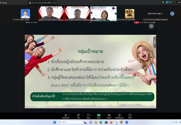Select the blue-background profile photo participant

[25, 14]
